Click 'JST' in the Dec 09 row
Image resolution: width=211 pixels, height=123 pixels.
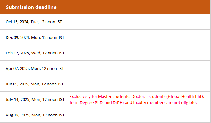tap(61, 37)
